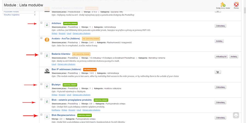The height and width of the screenshot is (123, 246).
Task: Uninstall the Biuletyn module
Action: click(220, 87)
